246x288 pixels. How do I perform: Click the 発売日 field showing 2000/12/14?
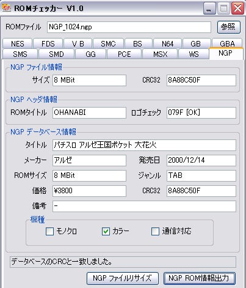[x=201, y=160]
